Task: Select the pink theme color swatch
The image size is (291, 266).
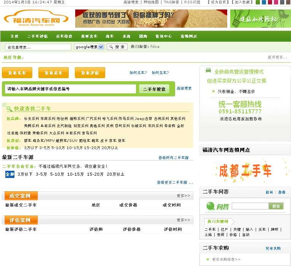Action: coord(276,2)
